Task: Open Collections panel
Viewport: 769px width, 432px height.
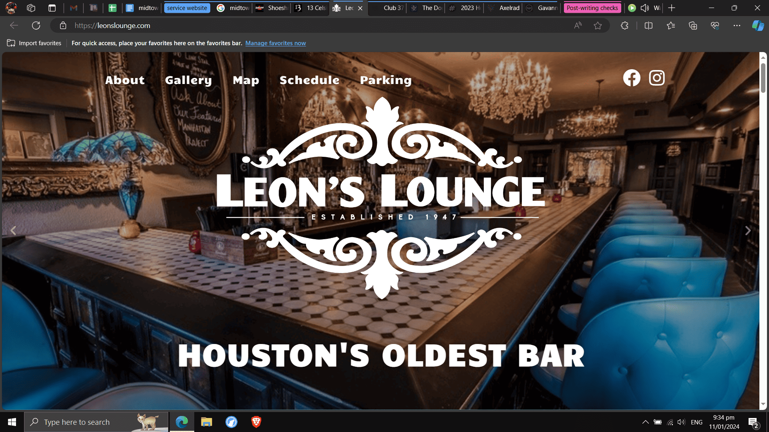Action: pos(693,26)
